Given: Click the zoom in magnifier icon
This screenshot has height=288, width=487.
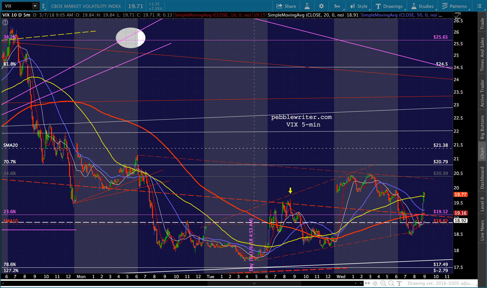Looking at the screenshot, I should pos(383,283).
